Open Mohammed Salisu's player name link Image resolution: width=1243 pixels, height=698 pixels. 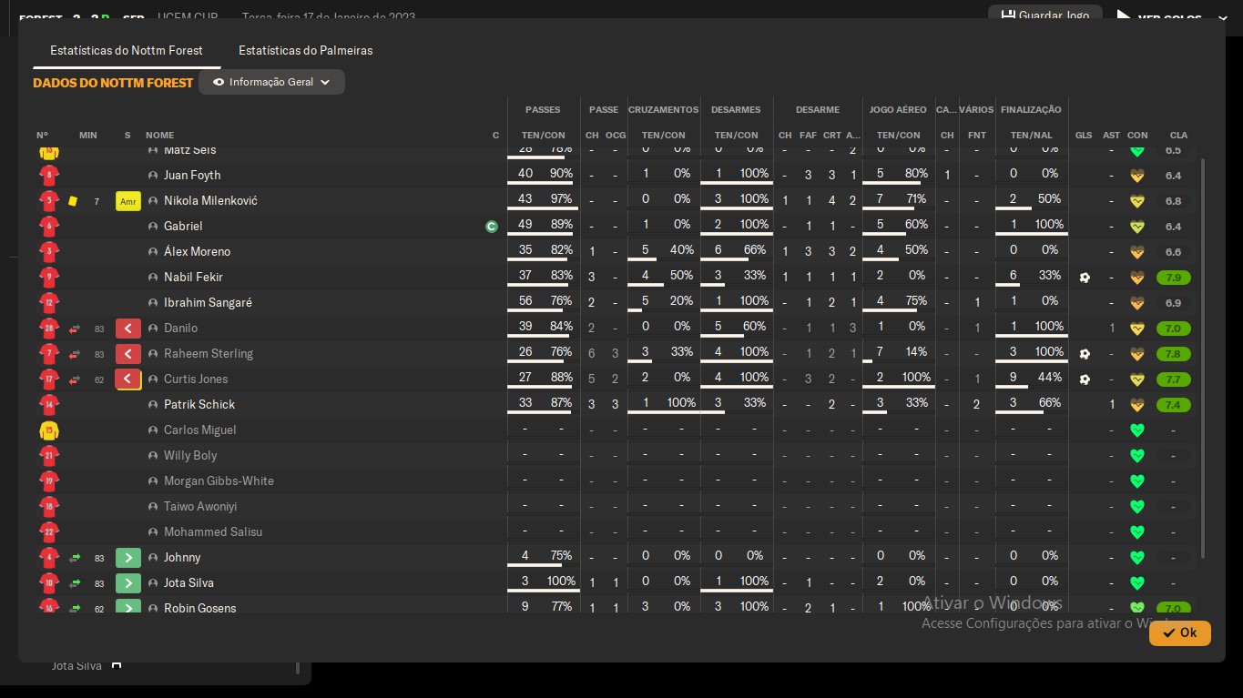pos(213,532)
